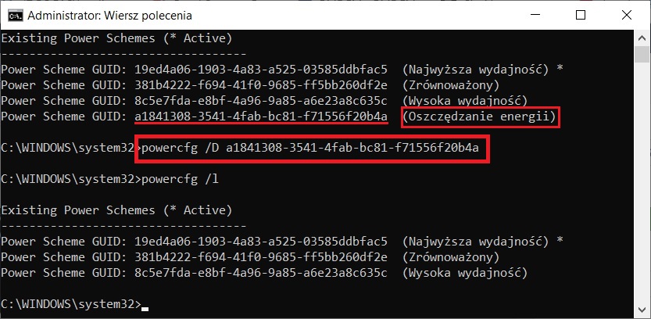Open the Command Prompt system menu icon

coord(13,14)
